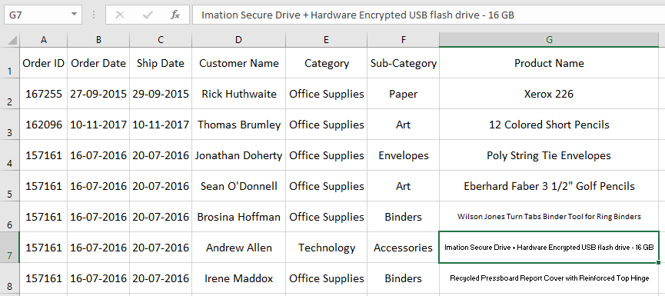This screenshot has height=296, width=665.
Task: Select column G header
Action: coord(549,40)
